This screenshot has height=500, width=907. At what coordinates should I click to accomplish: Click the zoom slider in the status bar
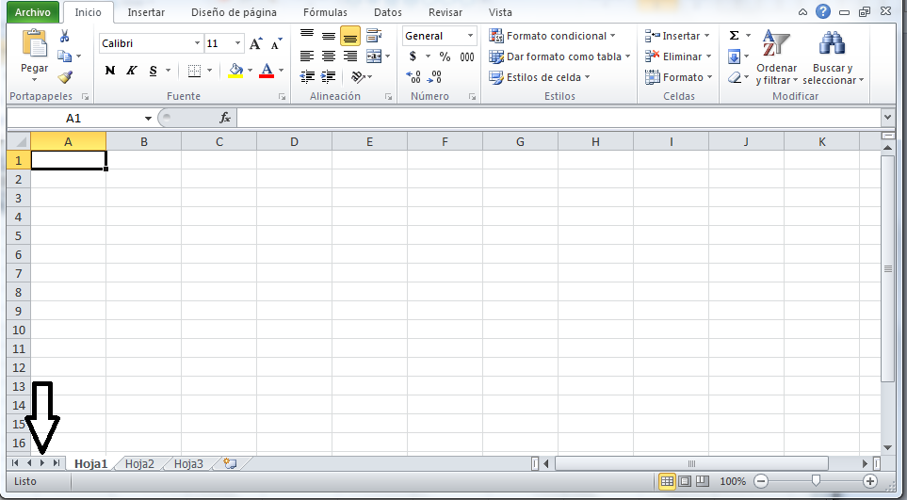(x=816, y=480)
